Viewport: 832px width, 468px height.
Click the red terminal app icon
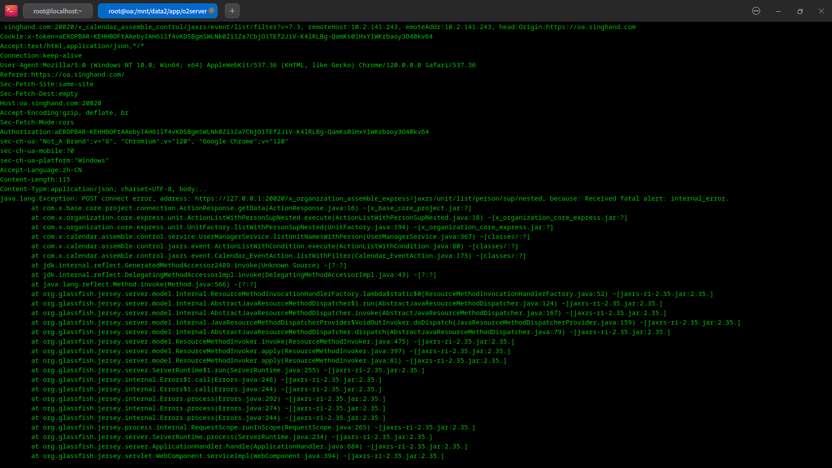point(11,11)
